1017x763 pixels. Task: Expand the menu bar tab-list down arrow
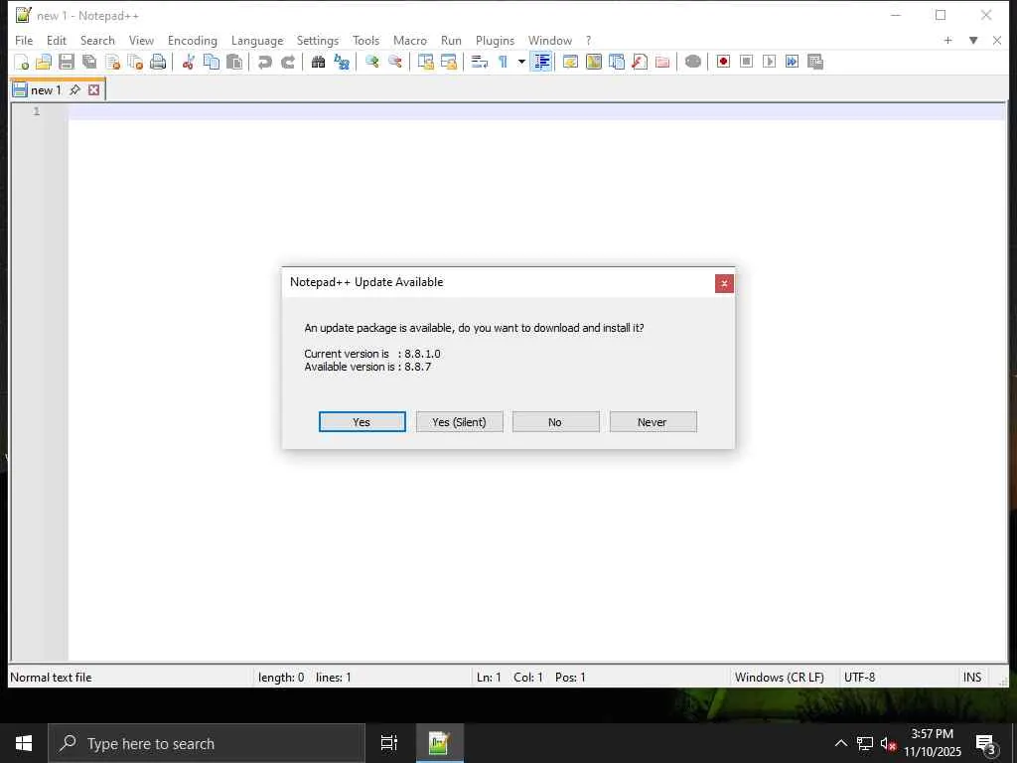click(973, 40)
